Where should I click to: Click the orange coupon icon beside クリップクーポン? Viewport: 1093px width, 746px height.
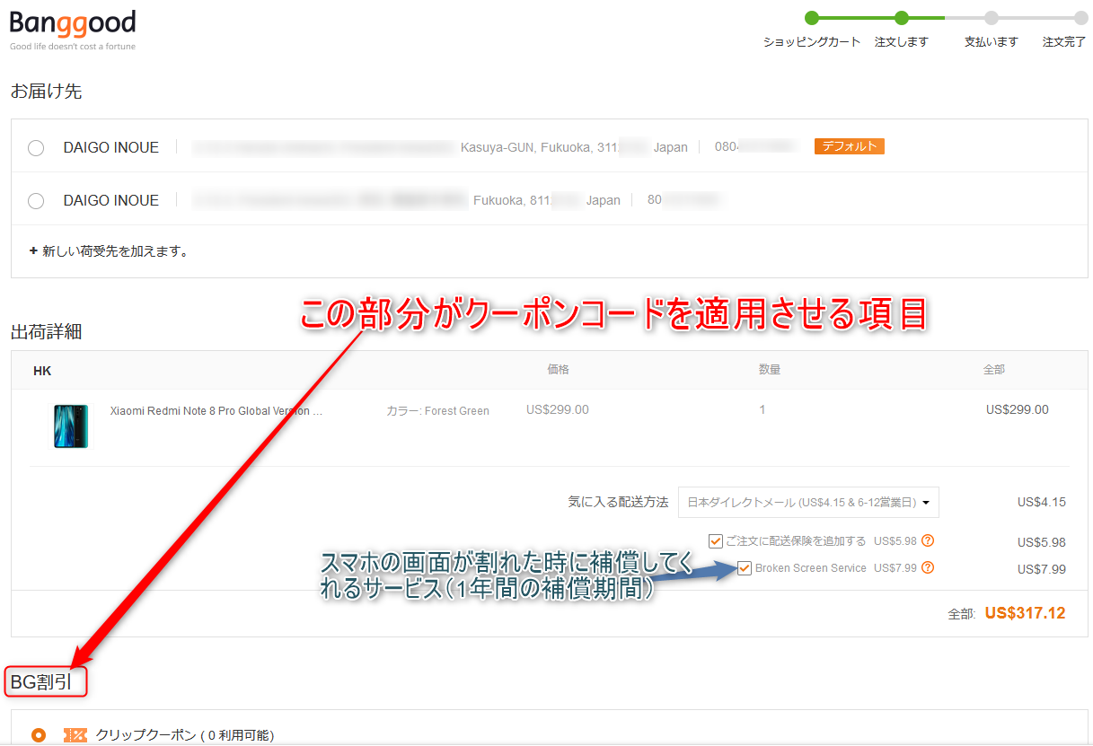[x=75, y=735]
